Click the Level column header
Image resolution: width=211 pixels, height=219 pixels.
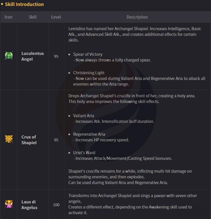[56, 17]
